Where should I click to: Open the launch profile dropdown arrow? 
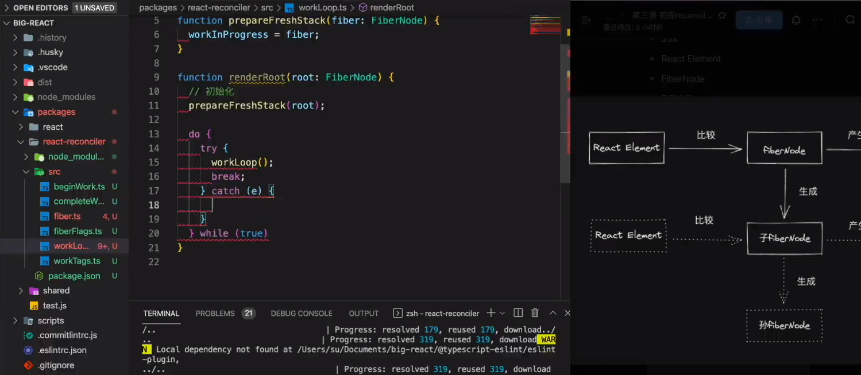click(503, 313)
